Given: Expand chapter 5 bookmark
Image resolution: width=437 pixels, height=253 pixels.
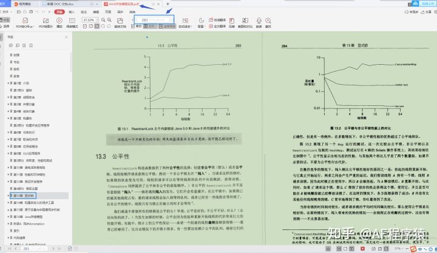Looking at the screenshot, I should [8, 119].
